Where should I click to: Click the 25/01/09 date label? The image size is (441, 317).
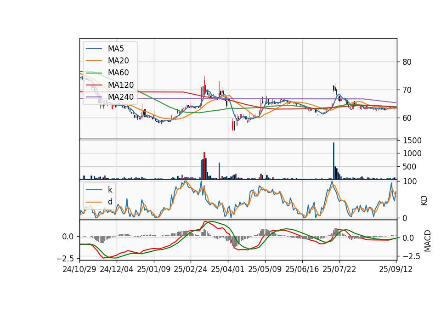(x=153, y=269)
